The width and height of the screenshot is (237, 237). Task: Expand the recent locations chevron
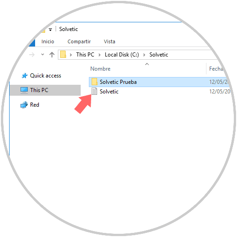(42, 54)
